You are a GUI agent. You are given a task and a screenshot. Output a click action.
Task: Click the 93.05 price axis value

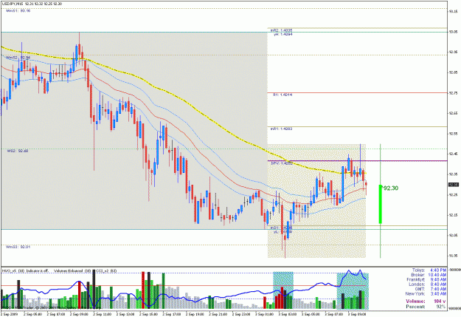click(453, 32)
